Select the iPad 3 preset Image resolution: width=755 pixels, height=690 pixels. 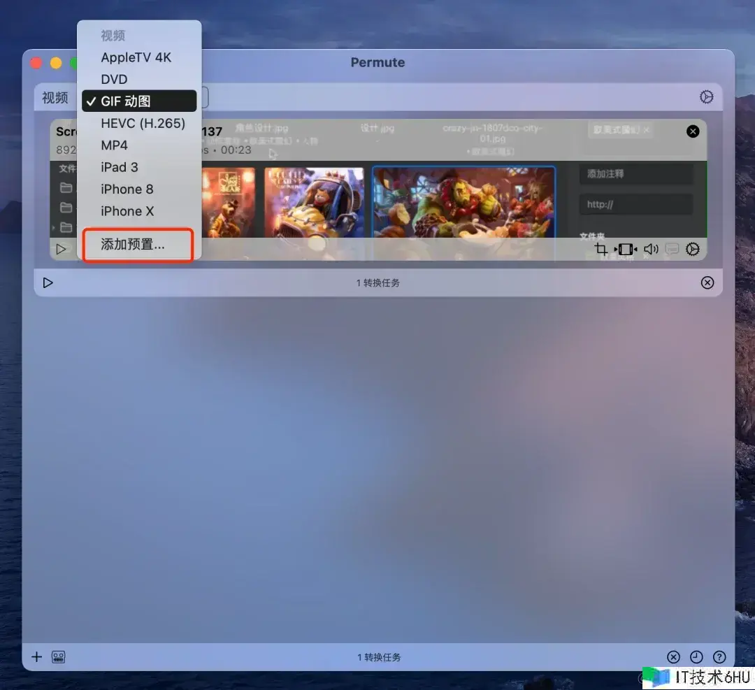(120, 167)
